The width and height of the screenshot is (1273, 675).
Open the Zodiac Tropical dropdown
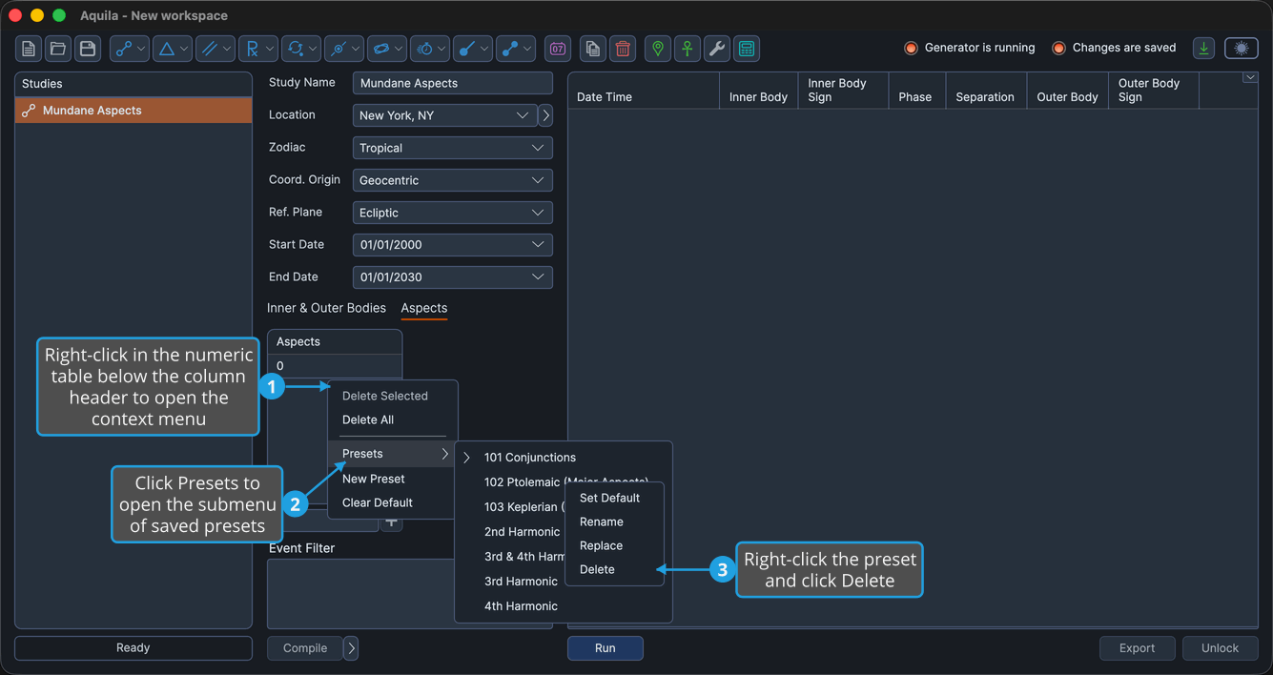pyautogui.click(x=453, y=148)
